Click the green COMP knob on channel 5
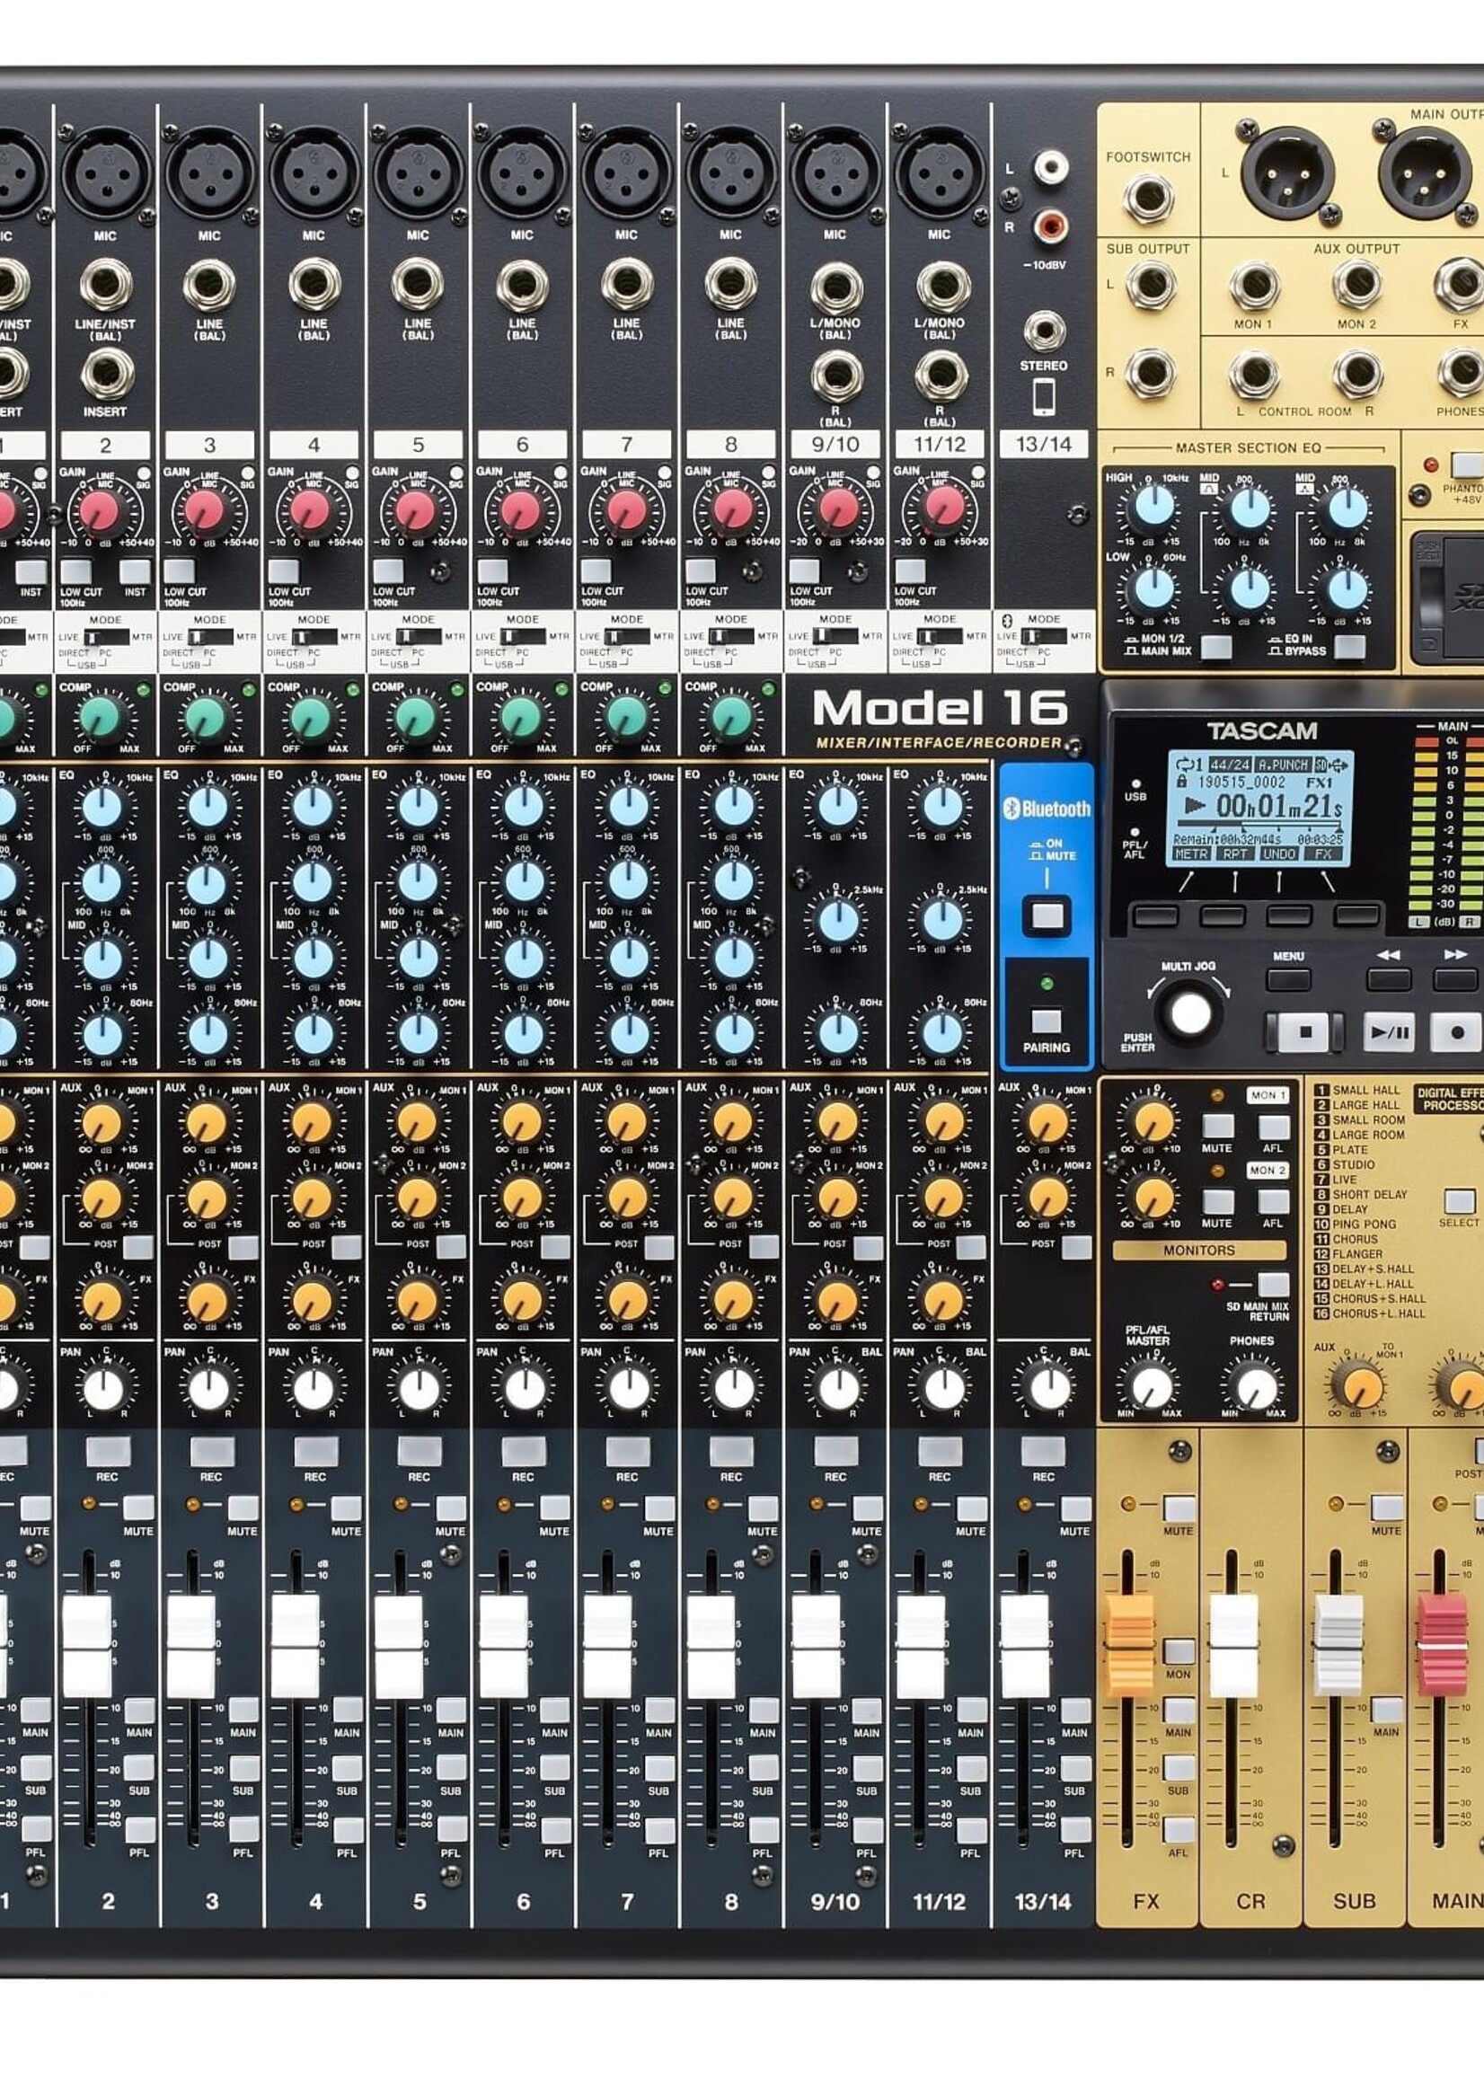Viewport: 1484px width, 2078px height. coord(417,717)
